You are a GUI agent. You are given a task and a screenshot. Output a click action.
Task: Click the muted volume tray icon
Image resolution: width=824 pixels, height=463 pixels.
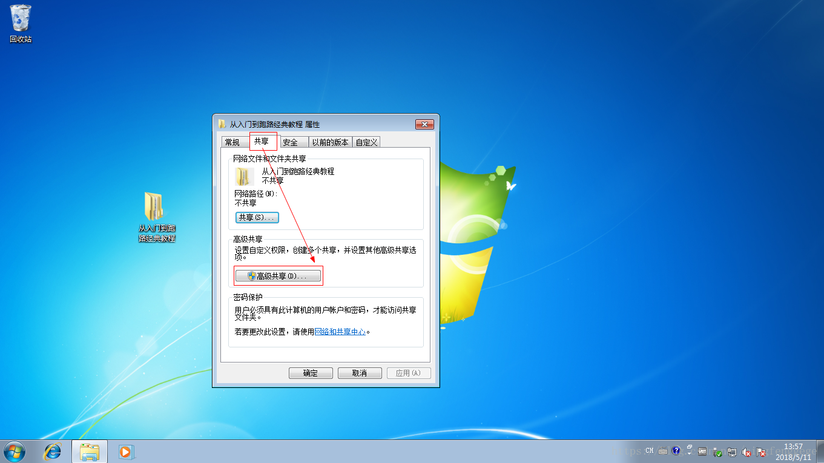click(x=747, y=452)
